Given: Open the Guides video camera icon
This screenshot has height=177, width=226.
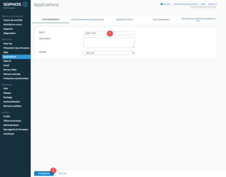Looking at the screenshot, I should [x=162, y=4].
